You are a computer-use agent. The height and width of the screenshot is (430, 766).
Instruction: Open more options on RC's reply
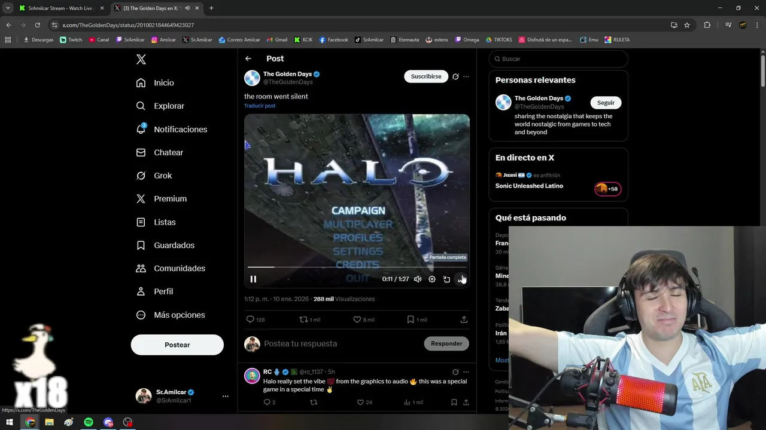(x=466, y=372)
